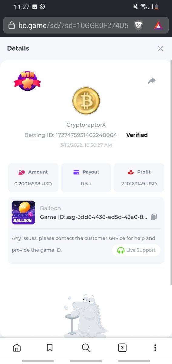Tap the Profit amount card
172x364 pixels.
pos(139,177)
